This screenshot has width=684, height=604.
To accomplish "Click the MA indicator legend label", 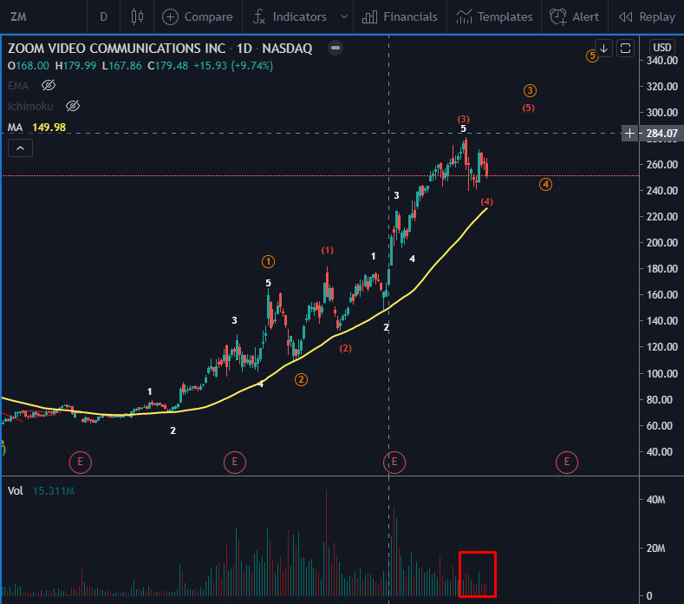I will 16,127.
